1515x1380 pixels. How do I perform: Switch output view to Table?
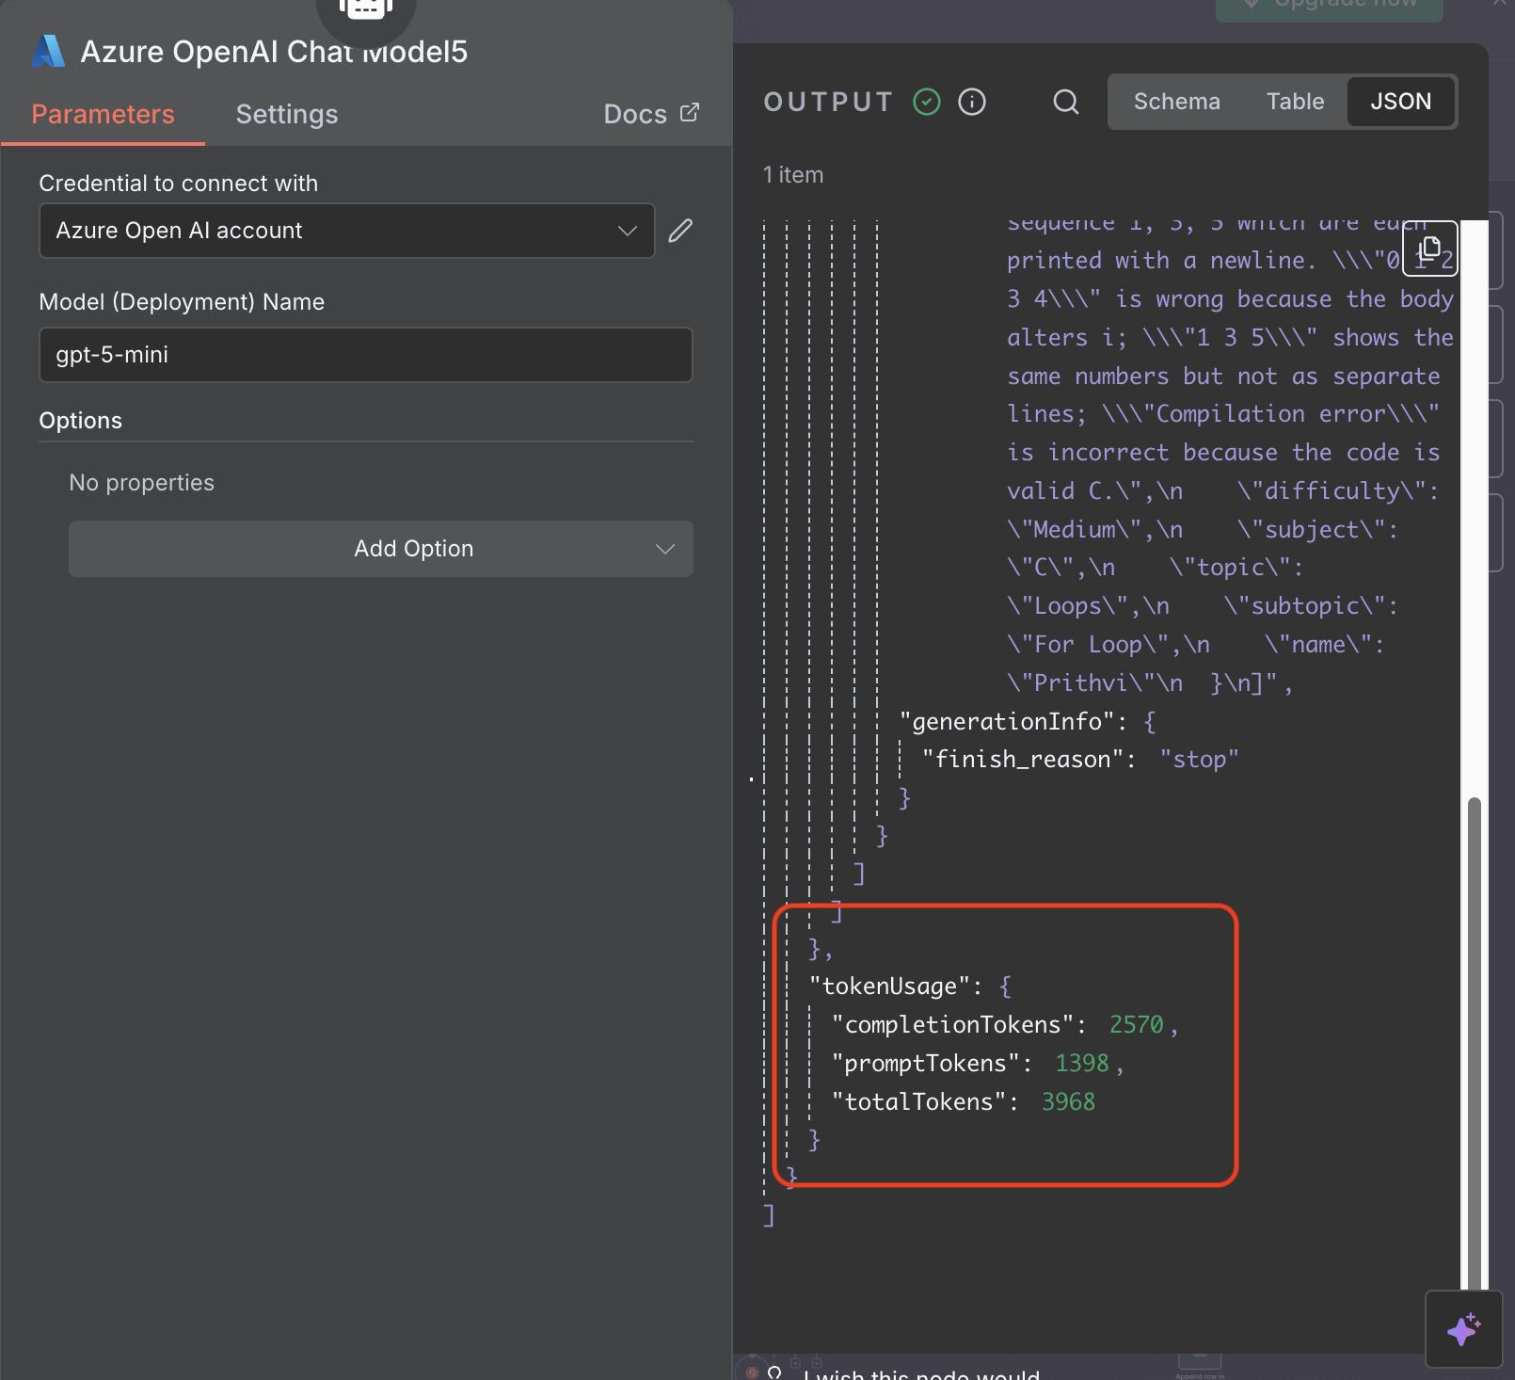point(1295,102)
